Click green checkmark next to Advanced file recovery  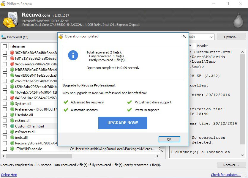tap(66, 102)
